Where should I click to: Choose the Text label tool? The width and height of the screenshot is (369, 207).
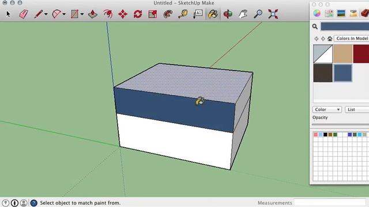pyautogui.click(x=198, y=14)
